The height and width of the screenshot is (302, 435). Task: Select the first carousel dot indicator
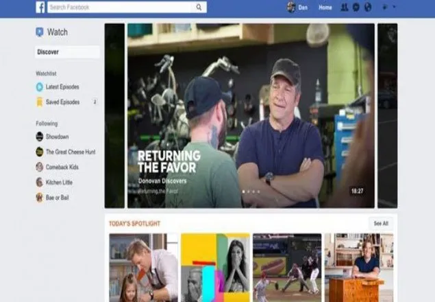(244, 191)
